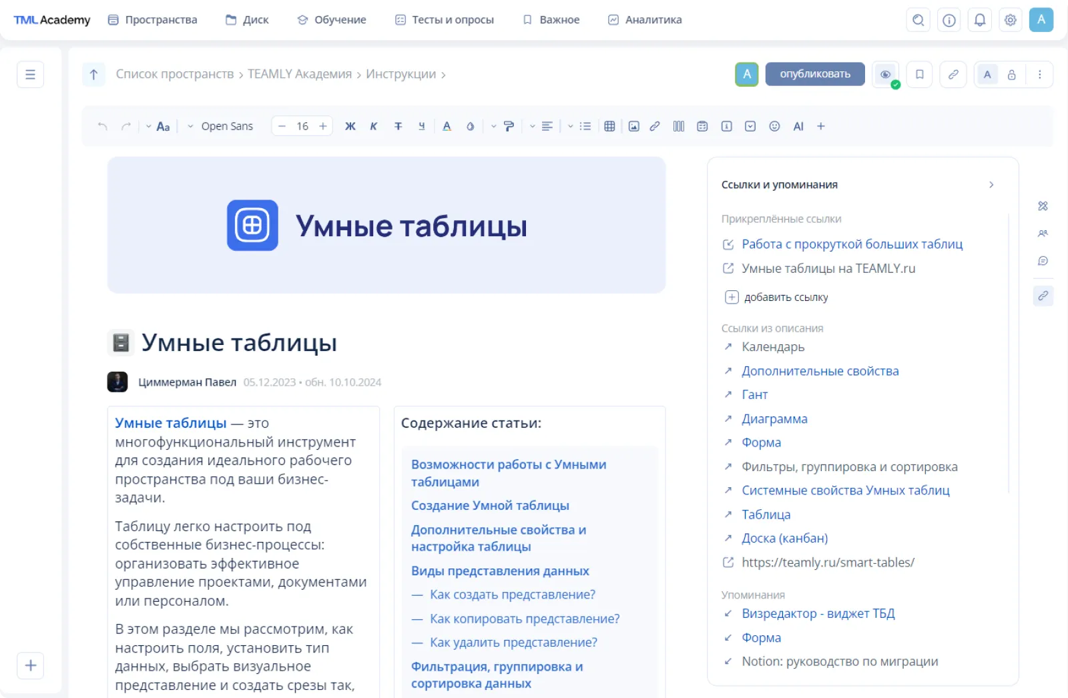Click the font size value 16
1068x698 pixels.
[x=302, y=126]
